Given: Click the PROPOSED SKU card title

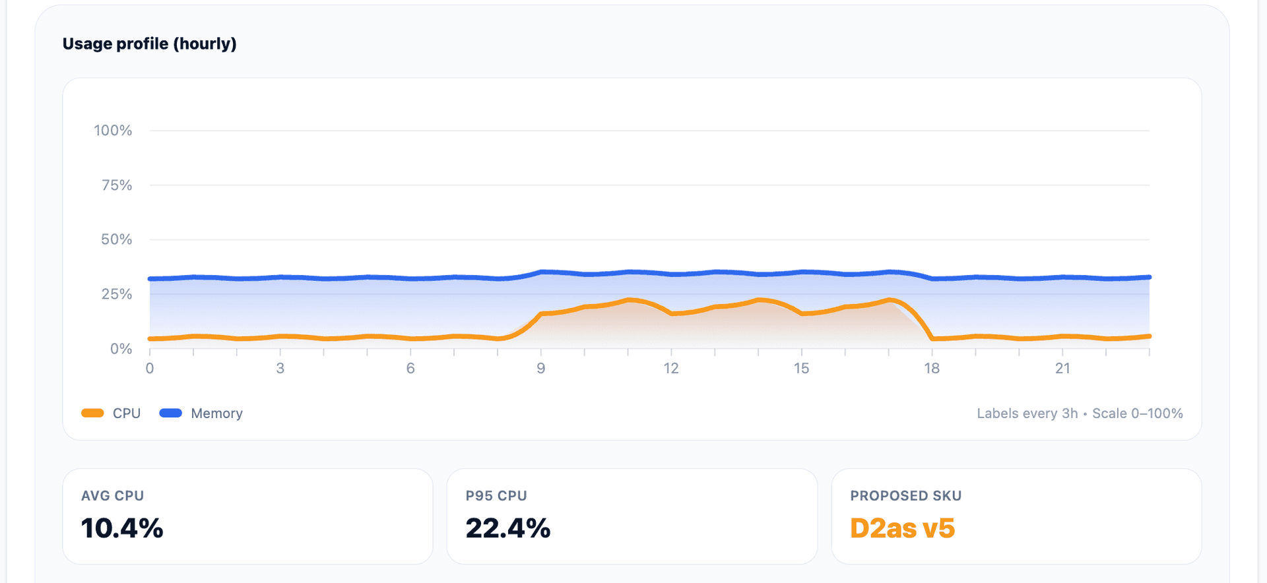Looking at the screenshot, I should (905, 496).
